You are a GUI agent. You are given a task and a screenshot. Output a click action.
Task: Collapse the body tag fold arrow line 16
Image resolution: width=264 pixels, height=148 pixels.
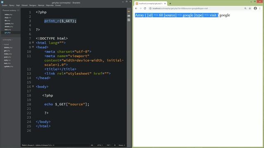tap(33, 86)
